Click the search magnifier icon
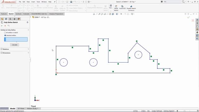199x112 pixels. click(183, 2)
